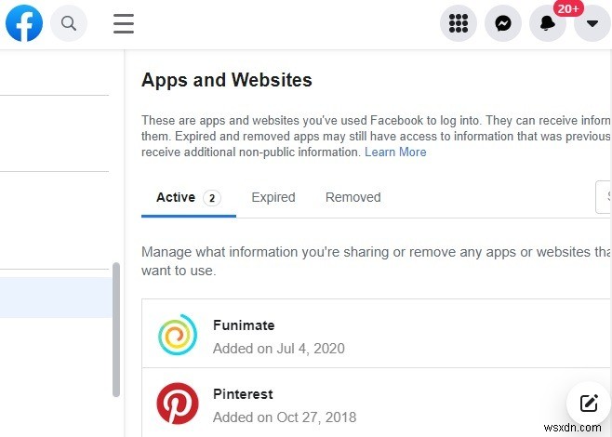Open the search magnifier icon

[69, 23]
